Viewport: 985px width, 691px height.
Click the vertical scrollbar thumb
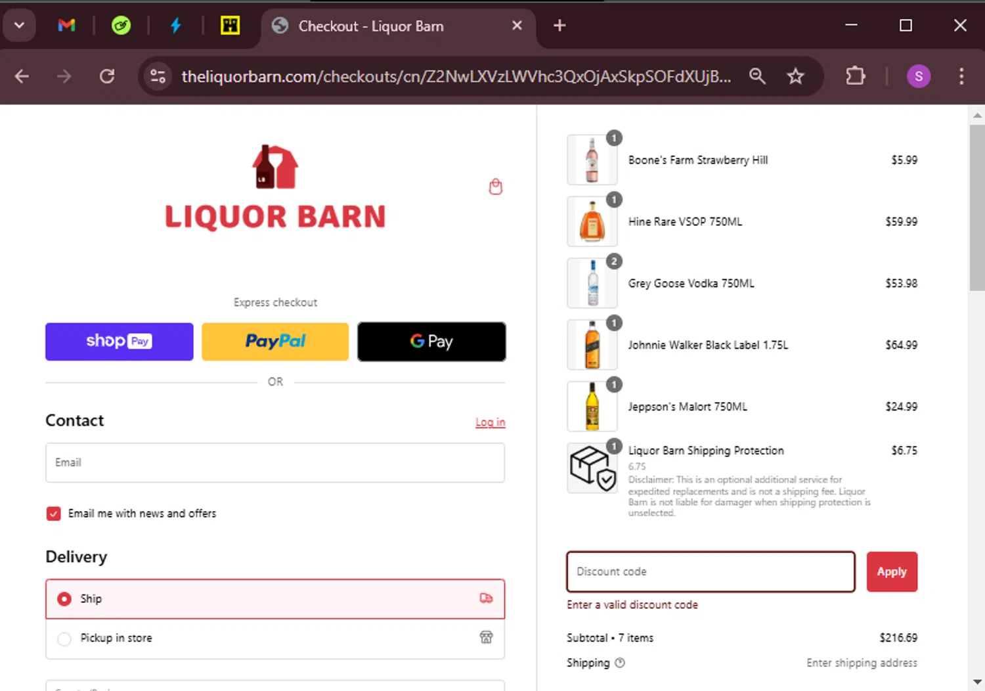977,208
